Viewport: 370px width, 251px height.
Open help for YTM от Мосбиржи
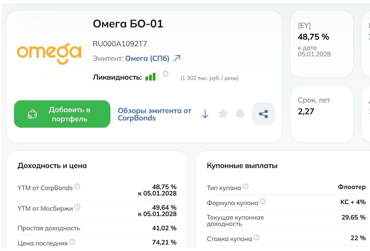click(x=77, y=208)
